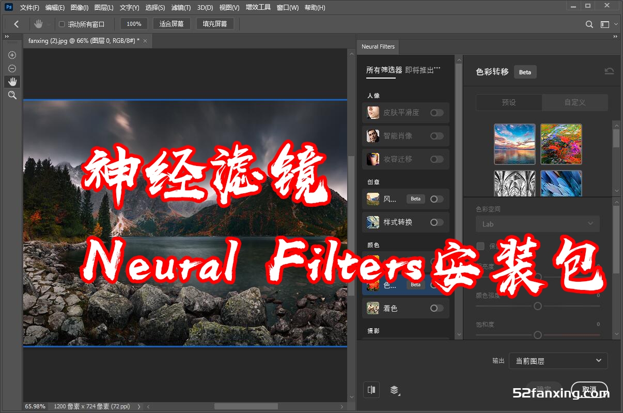Click the back arrow in options bar

click(17, 24)
